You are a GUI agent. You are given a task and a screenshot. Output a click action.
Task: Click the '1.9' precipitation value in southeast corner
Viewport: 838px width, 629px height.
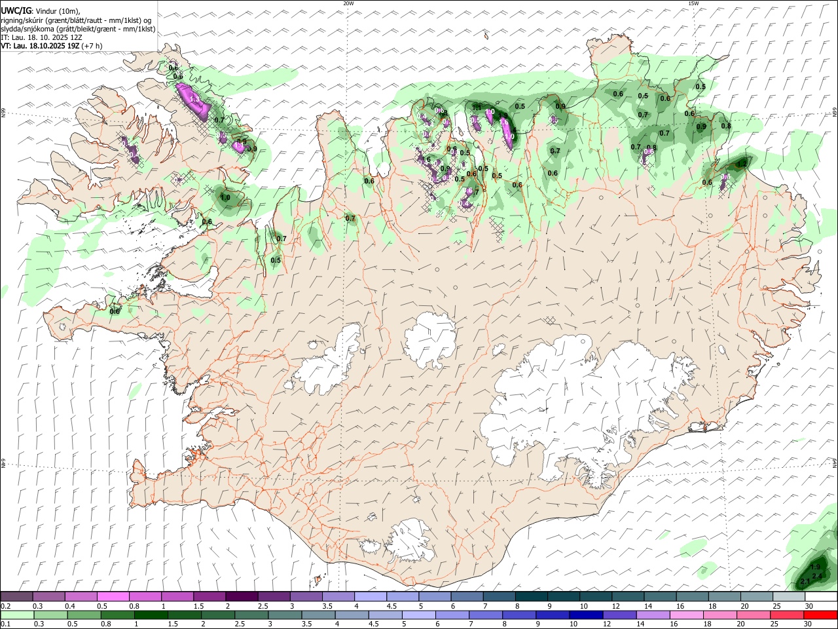pyautogui.click(x=815, y=567)
